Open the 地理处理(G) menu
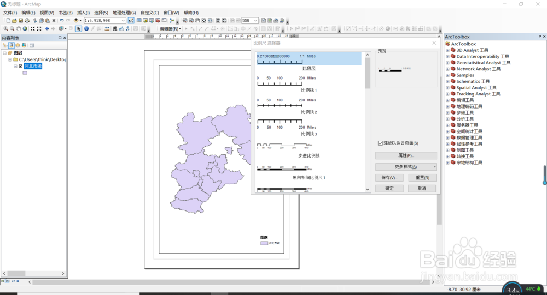 click(124, 13)
